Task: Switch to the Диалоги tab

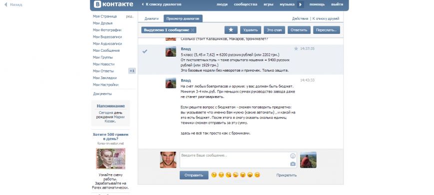Action: 151,18
